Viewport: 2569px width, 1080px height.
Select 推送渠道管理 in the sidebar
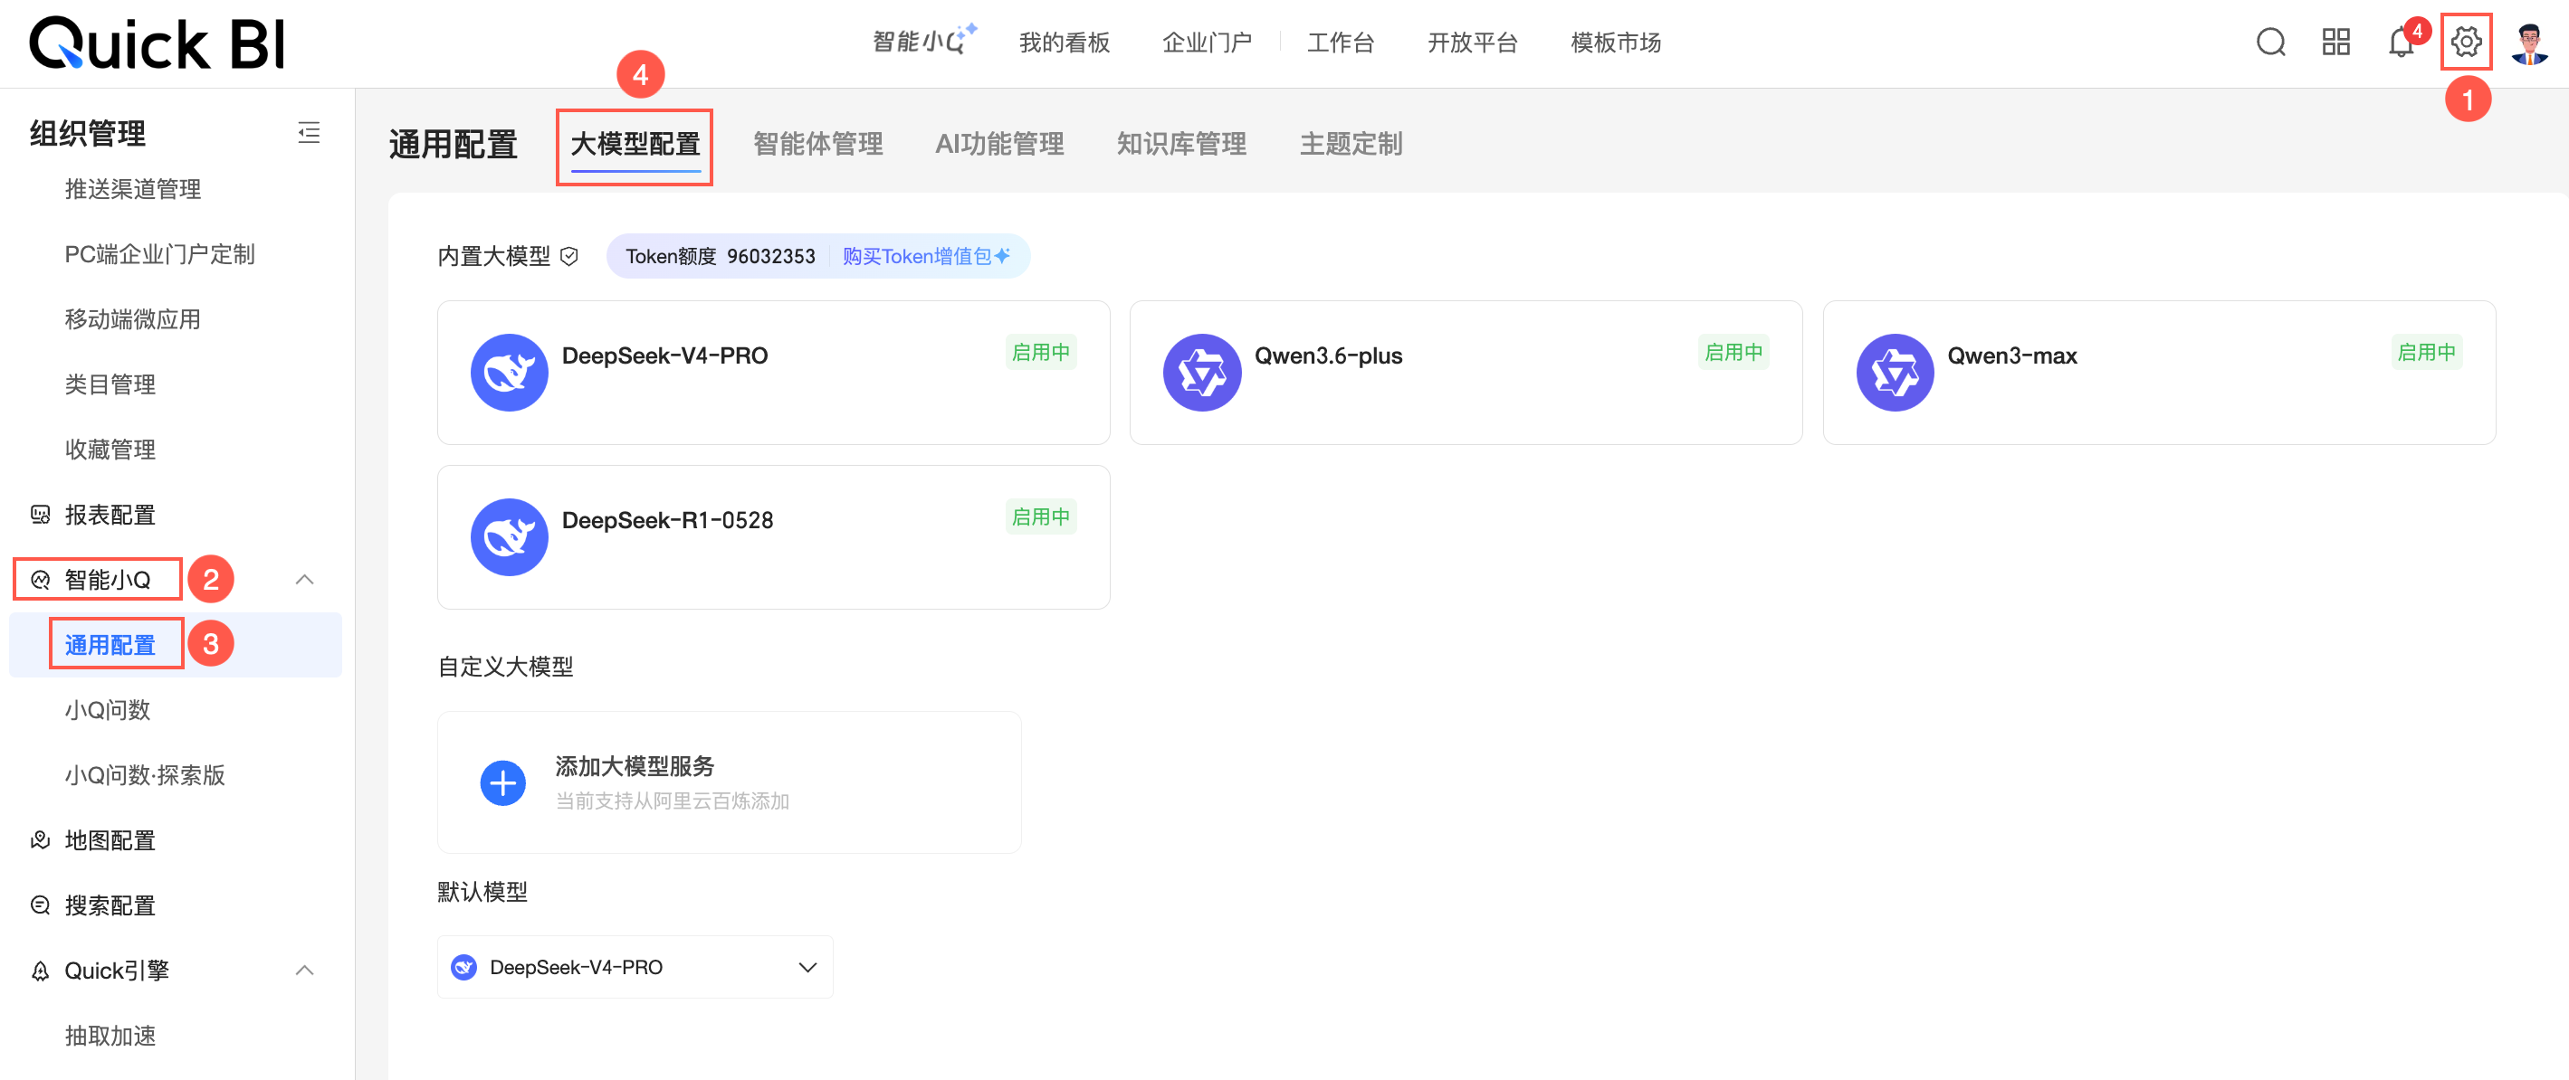coord(133,189)
